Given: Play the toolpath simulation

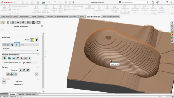Looking at the screenshot, I should tap(17, 45).
